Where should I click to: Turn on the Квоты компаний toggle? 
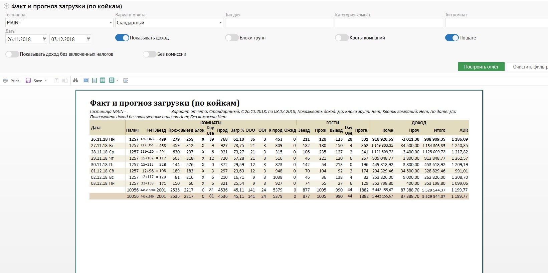point(342,38)
